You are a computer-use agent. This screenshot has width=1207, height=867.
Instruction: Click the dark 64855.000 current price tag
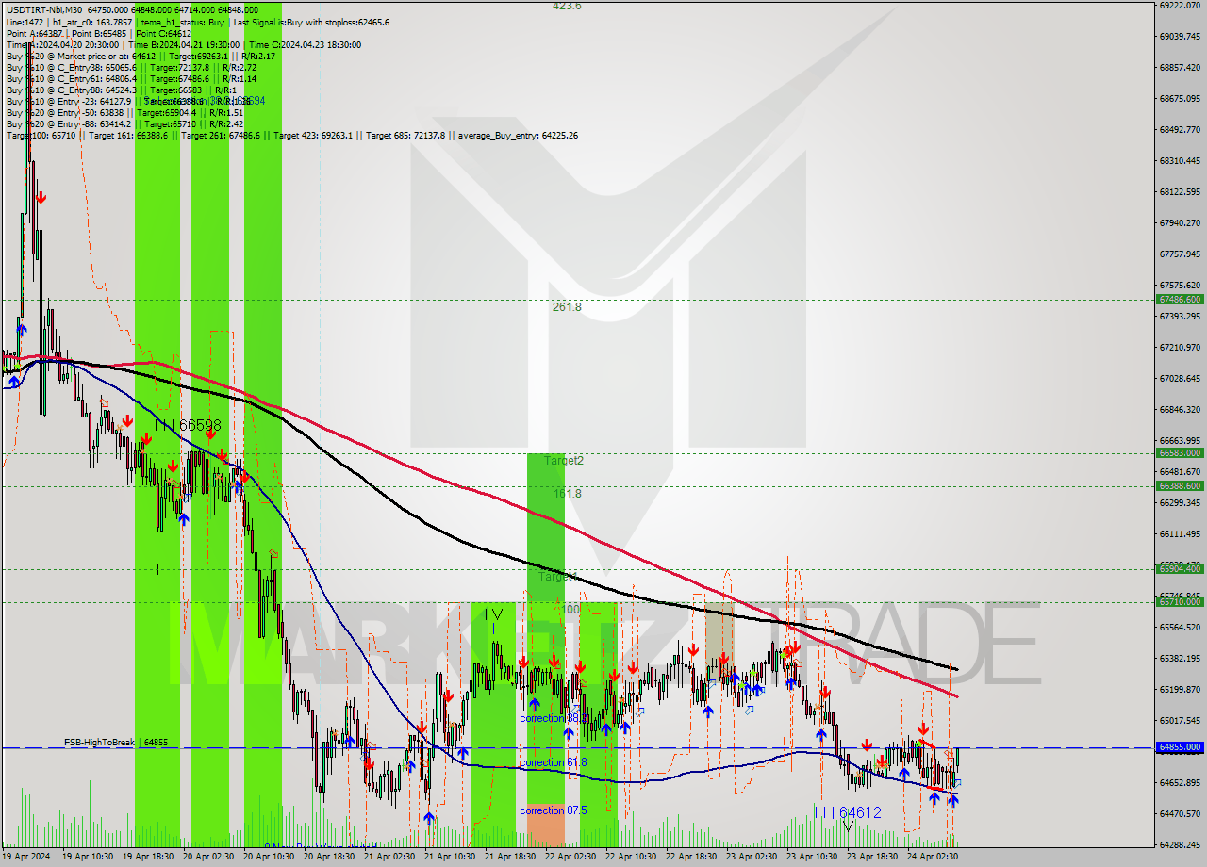(1180, 746)
